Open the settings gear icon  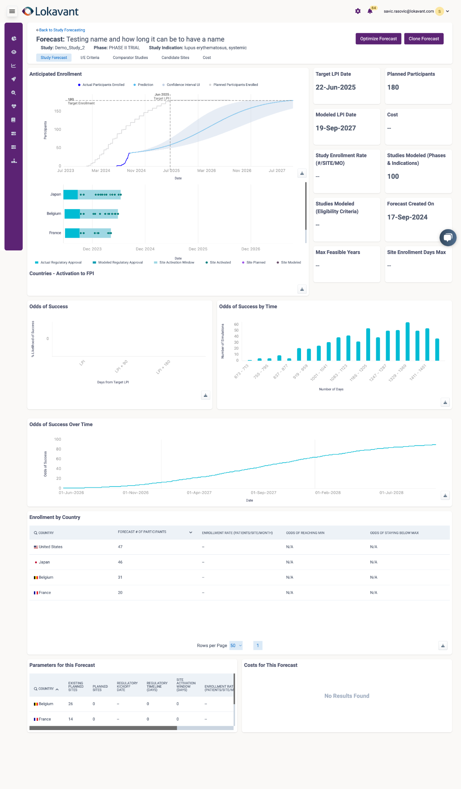(x=358, y=11)
